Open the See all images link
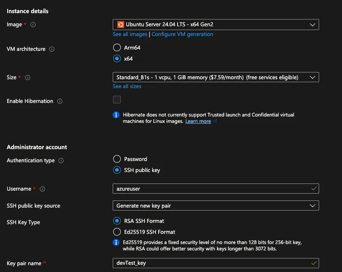 click(130, 34)
